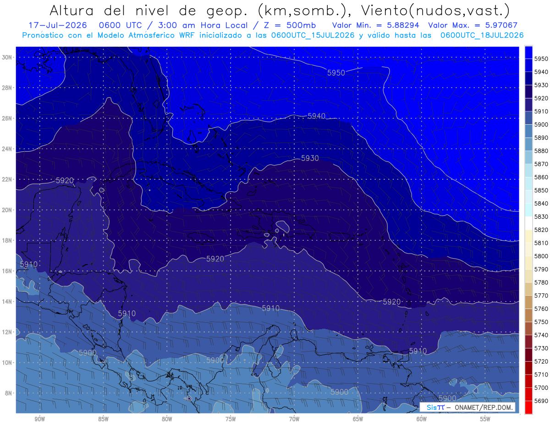Pick the legend swatch between 5760 and 5770
This screenshot has height=425, width=550.
tap(528, 302)
